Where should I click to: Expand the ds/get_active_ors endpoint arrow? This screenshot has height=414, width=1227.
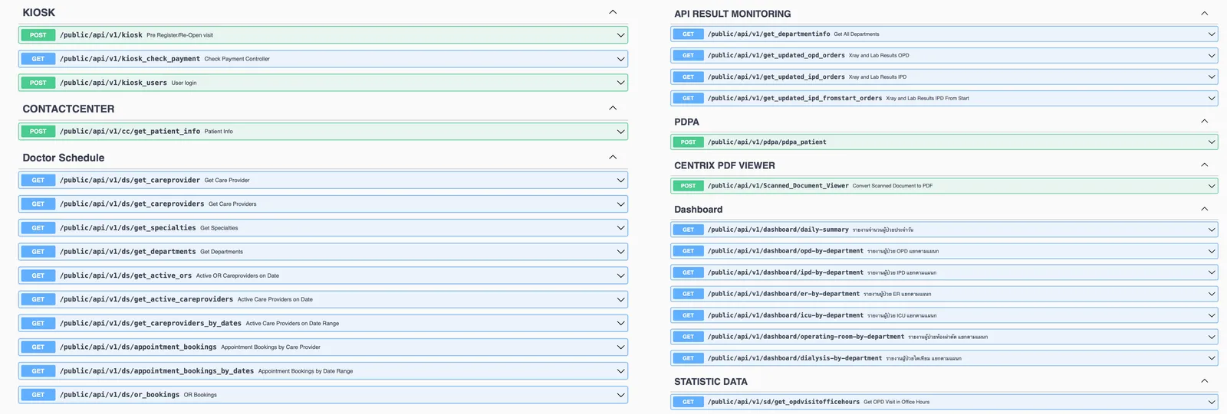pyautogui.click(x=620, y=275)
